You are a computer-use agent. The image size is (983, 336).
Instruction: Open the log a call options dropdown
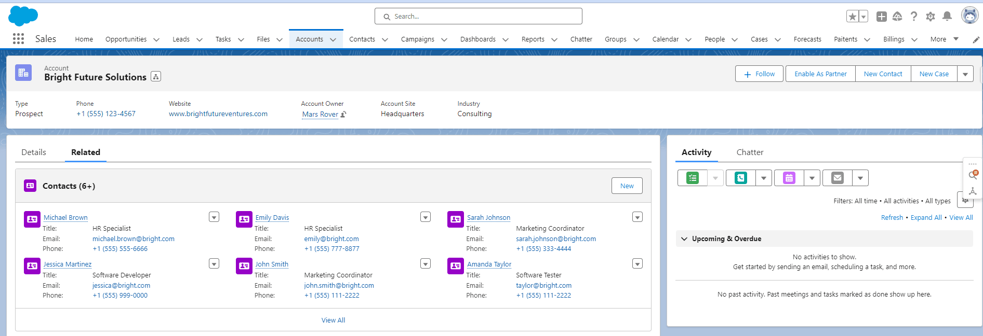coord(764,178)
